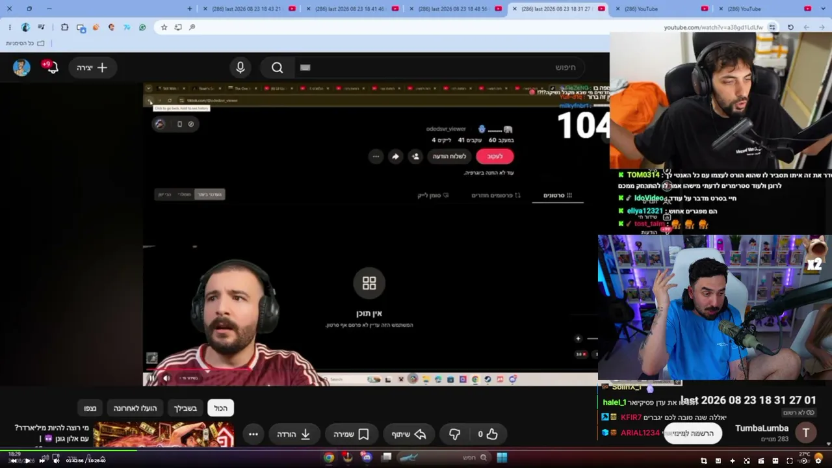Click the media player progress bar
The image size is (832, 468).
(x=416, y=450)
